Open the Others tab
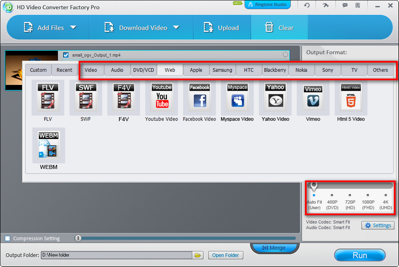 tap(380, 70)
